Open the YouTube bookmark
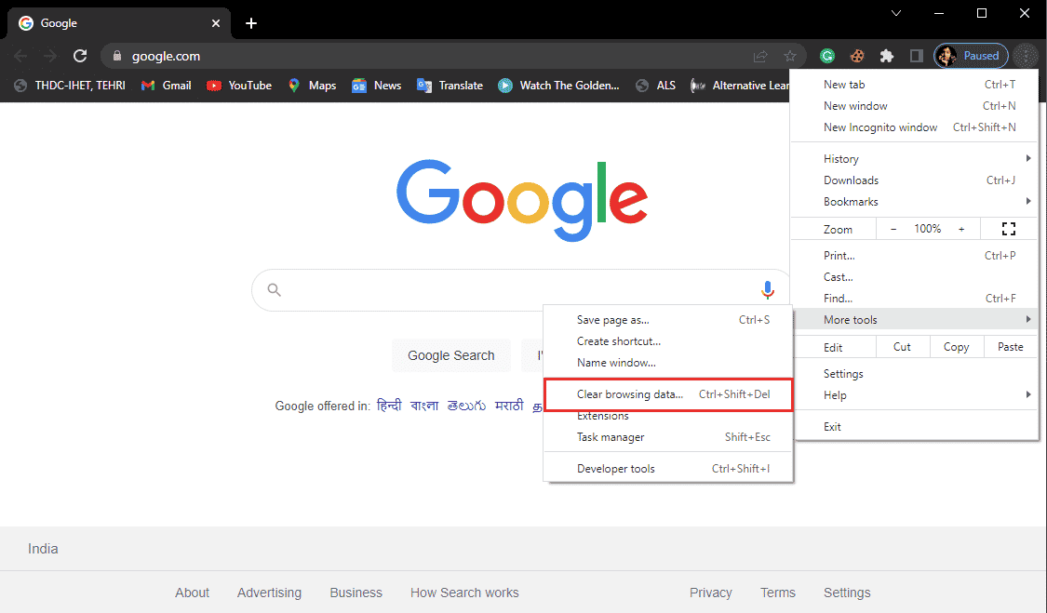This screenshot has width=1047, height=613. (239, 86)
